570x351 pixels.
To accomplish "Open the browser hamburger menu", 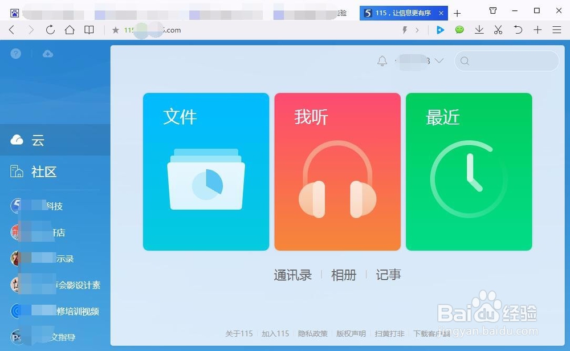I will point(556,30).
